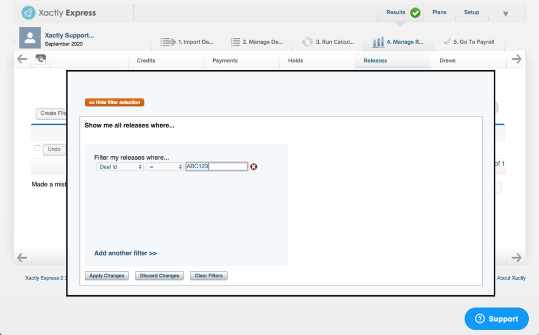Go to step 4 Manage R...
The image size is (539, 335).
[x=405, y=42]
